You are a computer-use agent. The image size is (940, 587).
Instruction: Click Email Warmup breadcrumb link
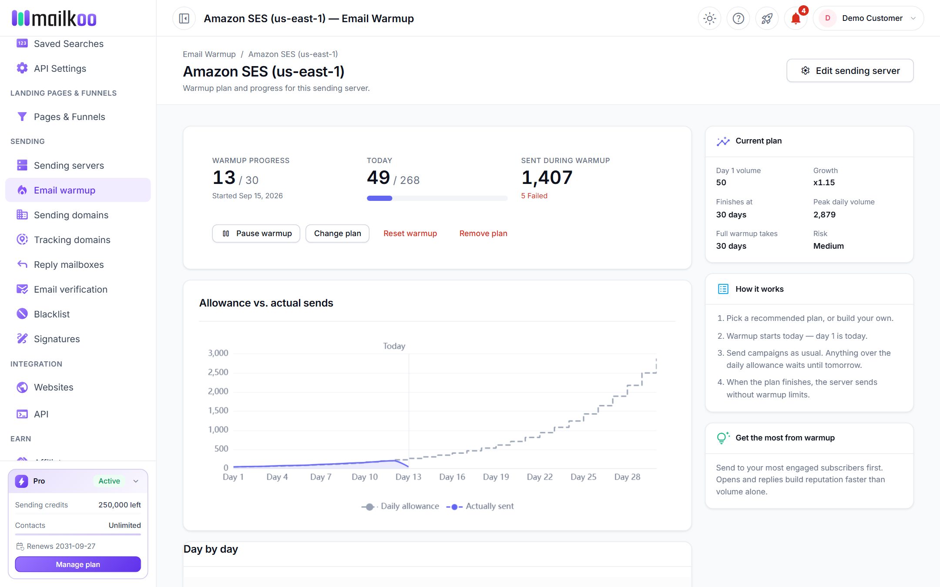coord(209,54)
